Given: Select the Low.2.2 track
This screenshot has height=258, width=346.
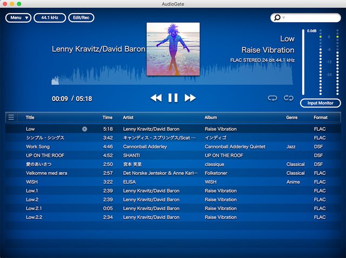Looking at the screenshot, I should tap(34, 217).
